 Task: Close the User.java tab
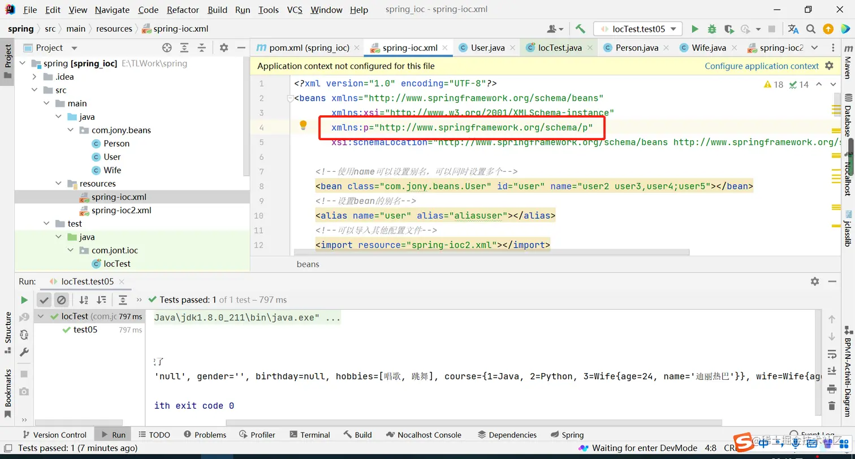pos(512,48)
